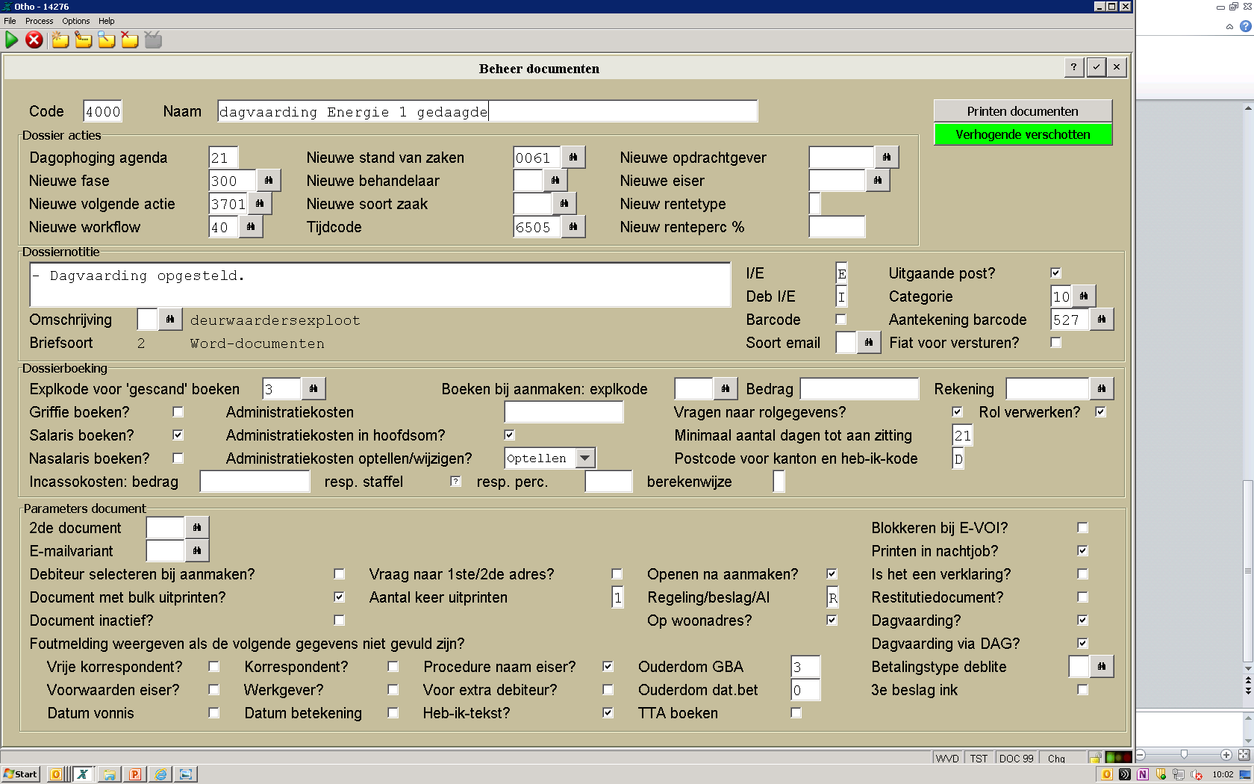The image size is (1254, 784).
Task: Toggle Procedure naam eiser? checkbox
Action: pyautogui.click(x=608, y=667)
